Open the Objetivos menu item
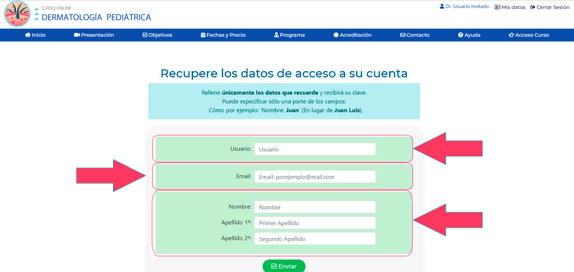The image size is (574, 272). coord(158,35)
